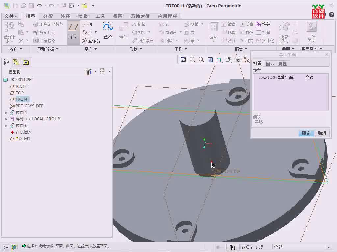Open the 操作 group dropdown

tap(16, 49)
